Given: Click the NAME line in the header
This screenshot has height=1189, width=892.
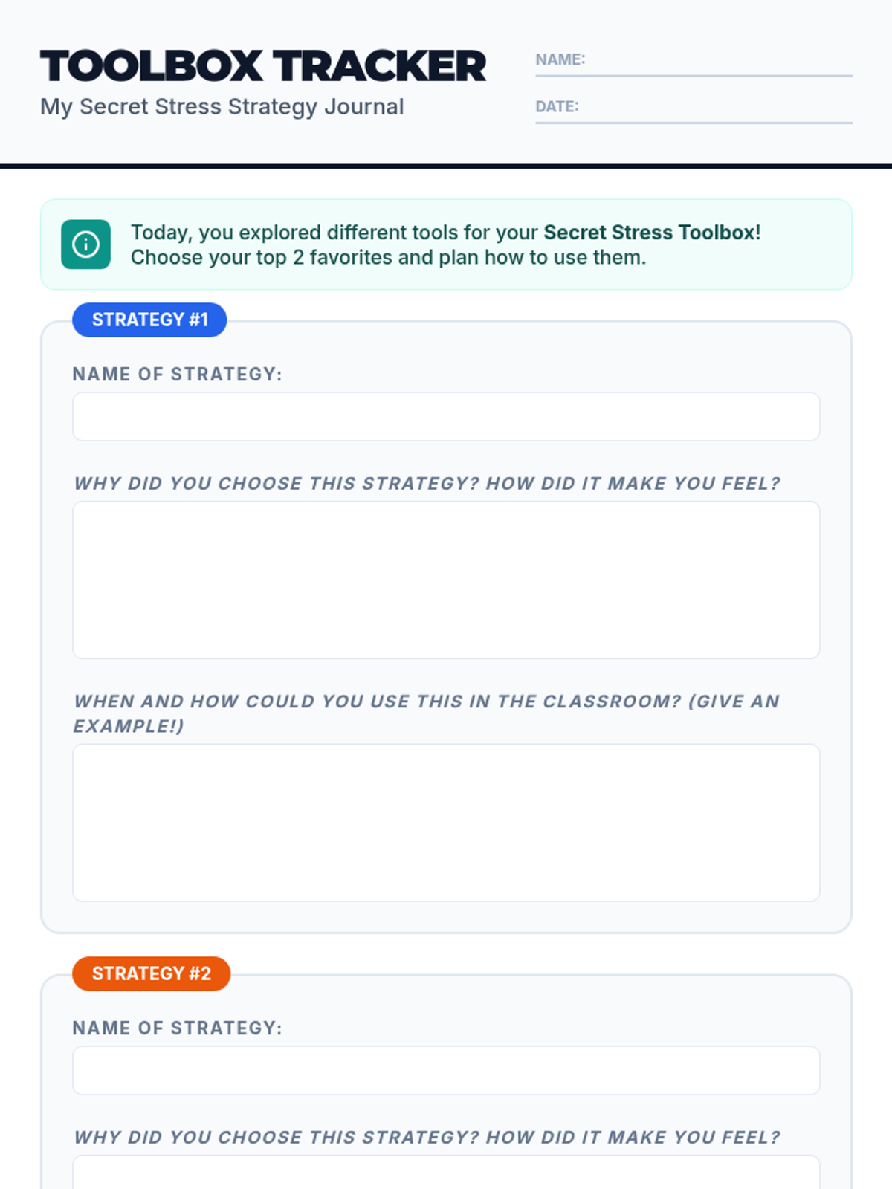Looking at the screenshot, I should (717, 62).
